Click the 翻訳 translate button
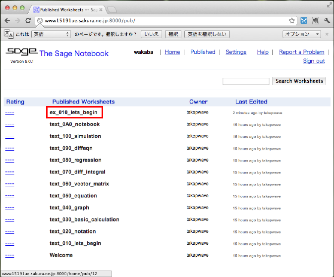Image resolution: width=334 pixels, height=277 pixels. pyautogui.click(x=173, y=34)
